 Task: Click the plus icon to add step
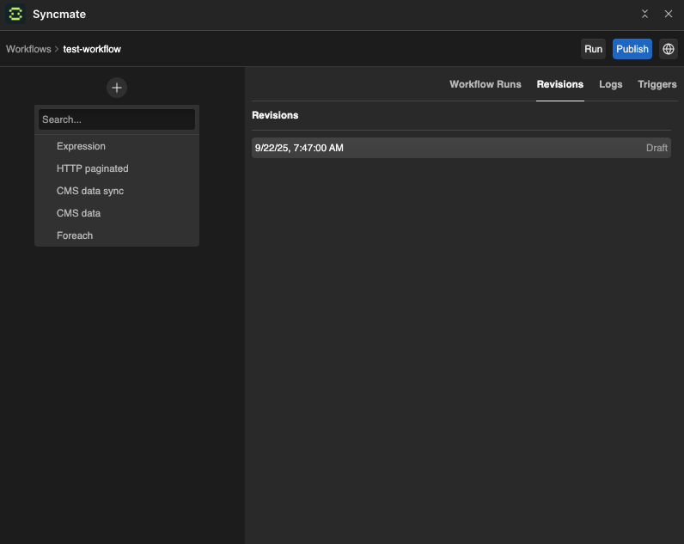117,88
